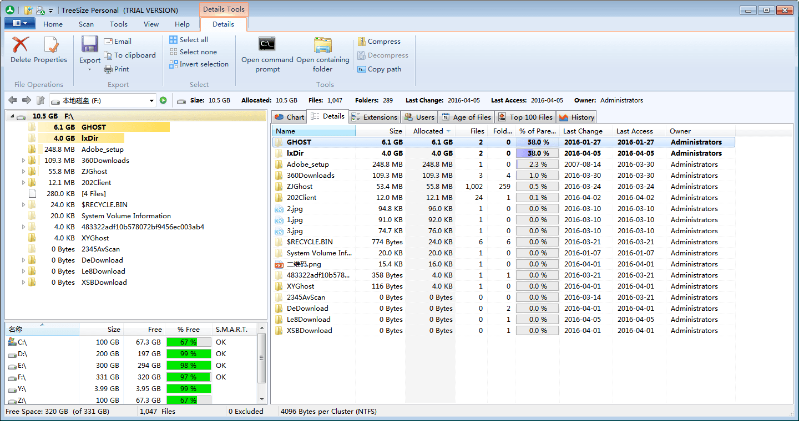Switch to the Top 100 Files tab
799x421 pixels.
(x=525, y=117)
